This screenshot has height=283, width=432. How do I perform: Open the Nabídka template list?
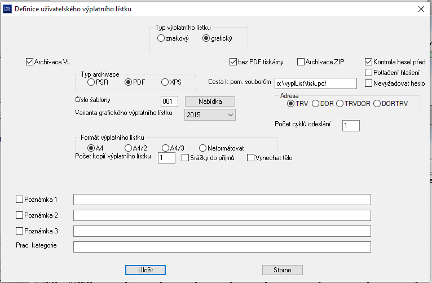[210, 101]
